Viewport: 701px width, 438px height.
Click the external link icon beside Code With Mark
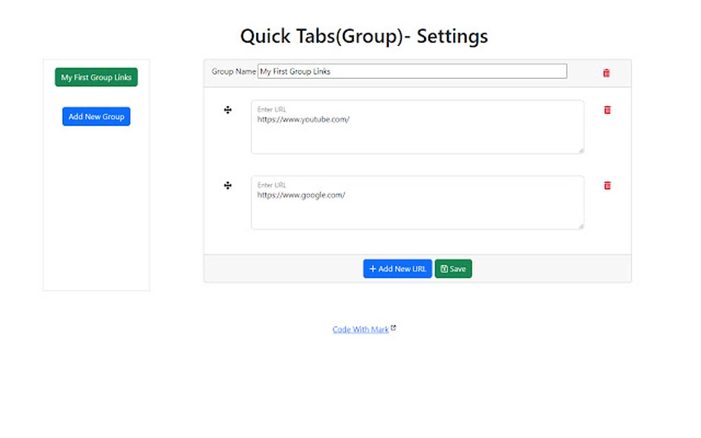click(x=392, y=327)
